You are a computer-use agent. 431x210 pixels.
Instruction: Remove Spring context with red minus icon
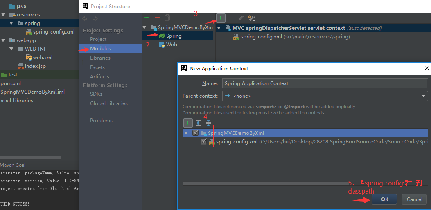(231, 18)
